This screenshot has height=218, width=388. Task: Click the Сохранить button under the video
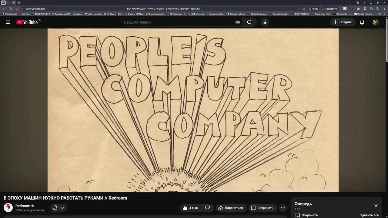point(262,208)
